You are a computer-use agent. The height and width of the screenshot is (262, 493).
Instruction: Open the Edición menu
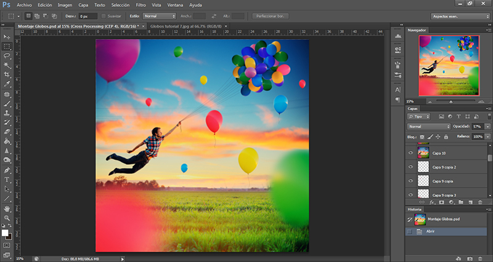44,5
